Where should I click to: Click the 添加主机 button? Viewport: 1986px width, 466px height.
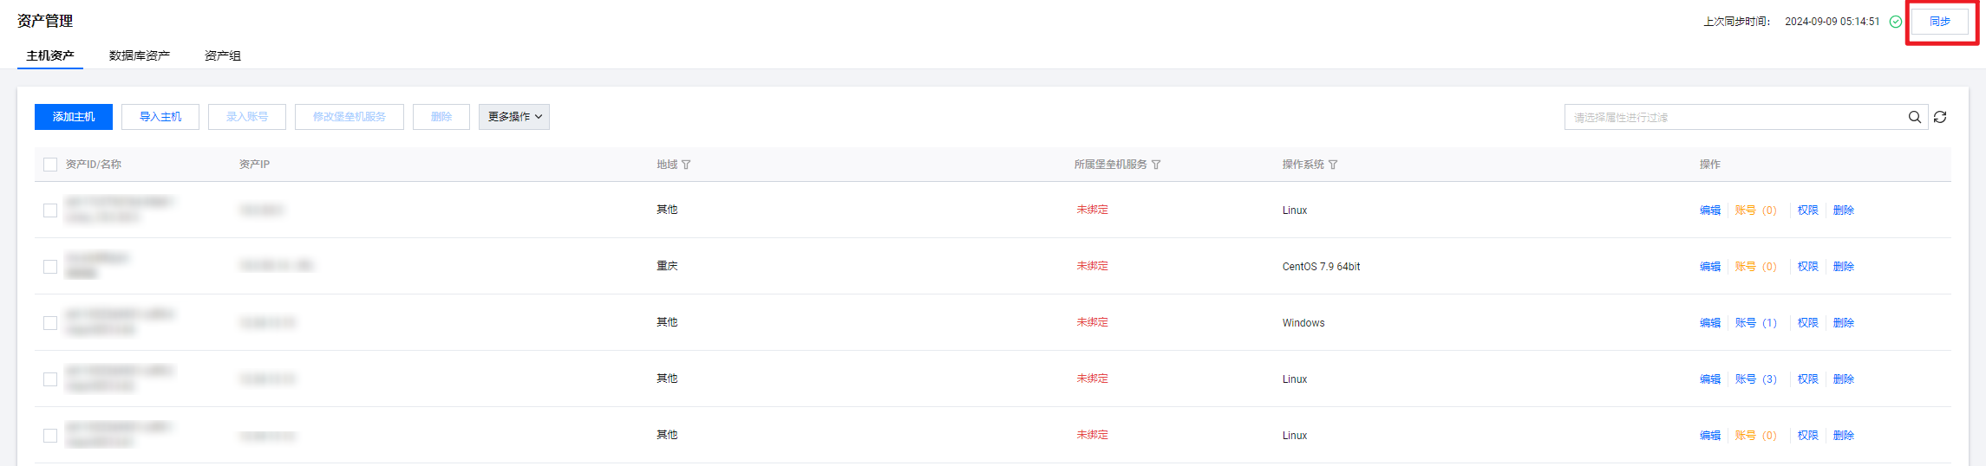click(x=74, y=117)
